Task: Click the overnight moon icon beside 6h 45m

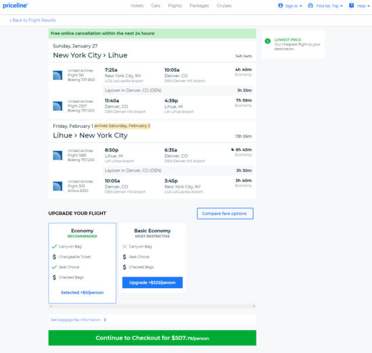Action: [x=233, y=149]
